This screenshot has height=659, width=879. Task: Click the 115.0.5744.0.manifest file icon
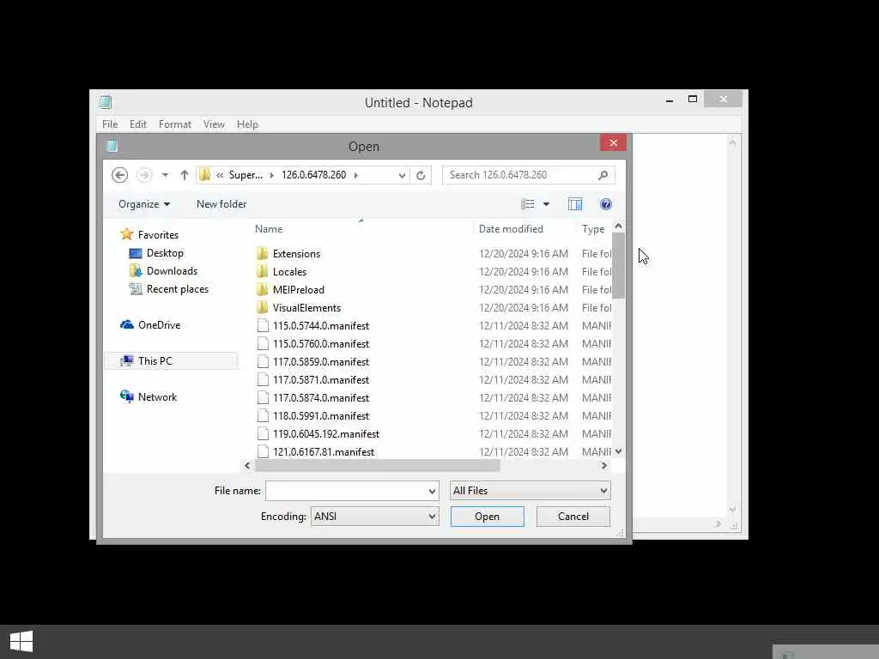pyautogui.click(x=263, y=325)
